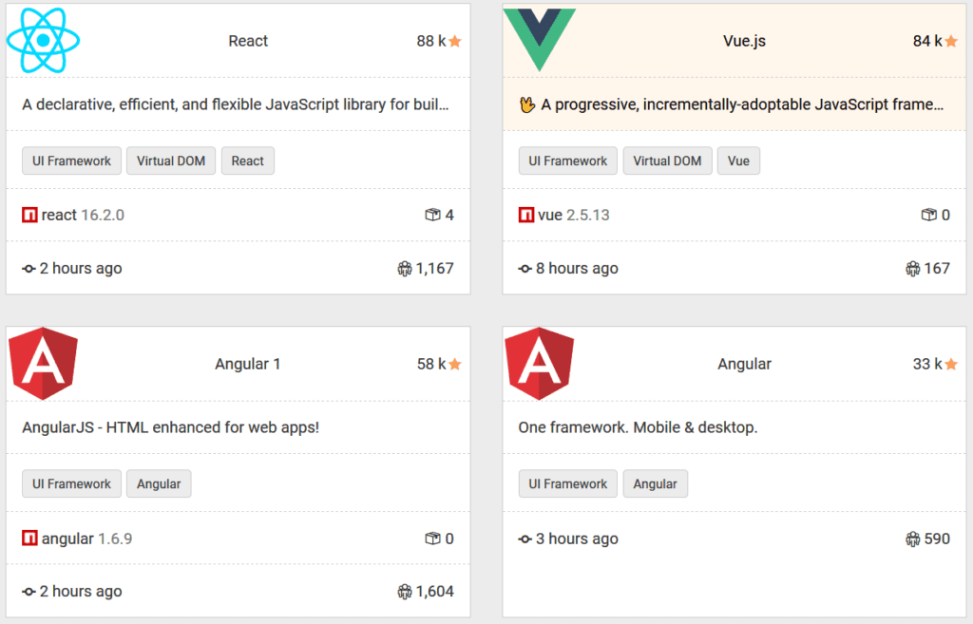Click the contributor count 1,167
The image size is (973, 624).
pos(435,269)
